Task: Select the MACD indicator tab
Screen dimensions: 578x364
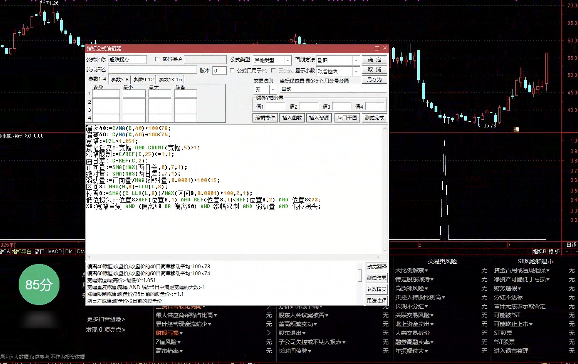Action: coord(55,251)
